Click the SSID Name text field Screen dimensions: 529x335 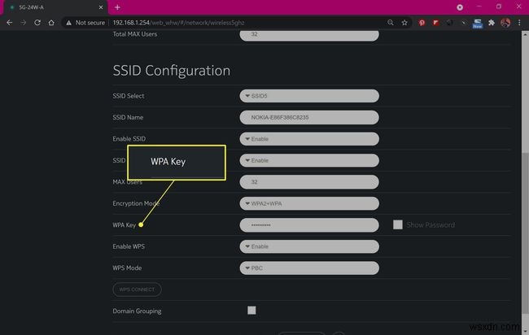[x=309, y=117]
